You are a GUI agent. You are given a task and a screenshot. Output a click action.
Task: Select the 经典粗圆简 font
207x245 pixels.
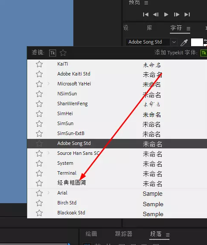click(72, 182)
